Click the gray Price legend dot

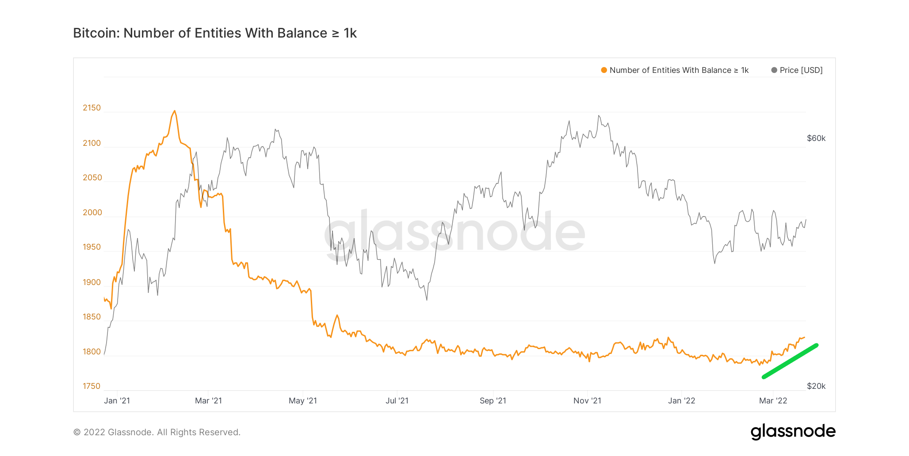point(774,70)
